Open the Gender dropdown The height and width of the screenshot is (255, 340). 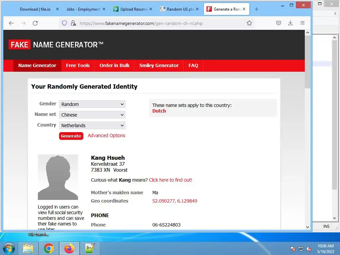click(92, 104)
